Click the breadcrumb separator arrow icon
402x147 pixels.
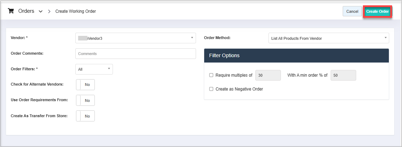point(49,11)
